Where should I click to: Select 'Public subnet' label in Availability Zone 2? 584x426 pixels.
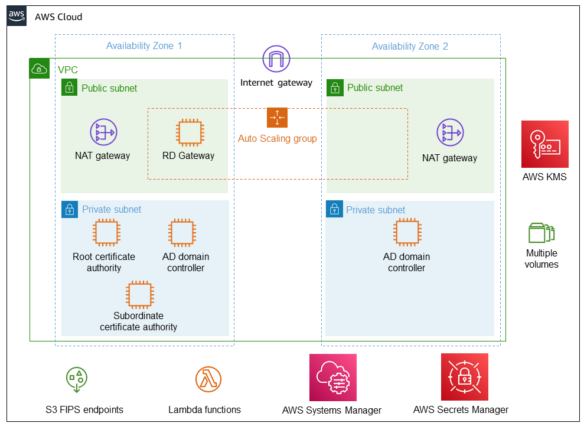point(375,87)
